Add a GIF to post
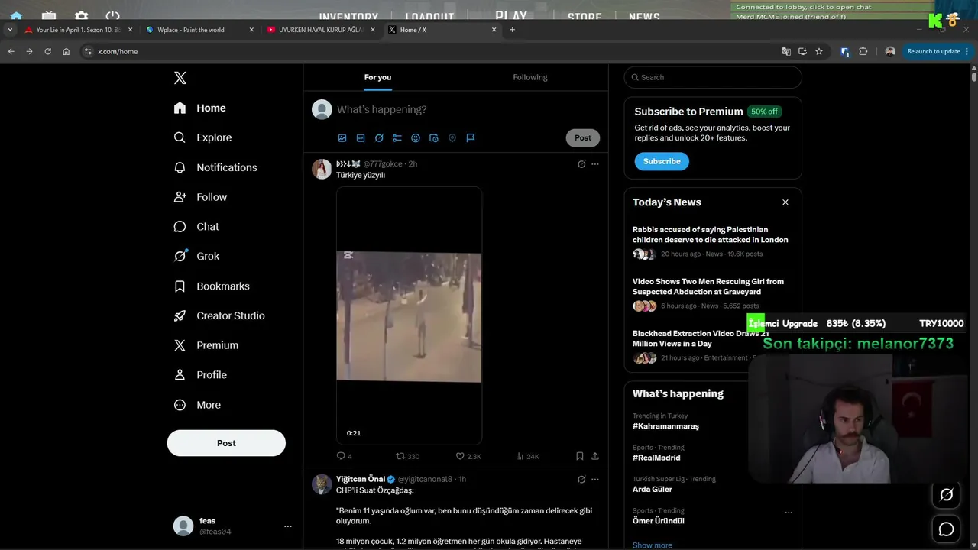 pos(361,138)
